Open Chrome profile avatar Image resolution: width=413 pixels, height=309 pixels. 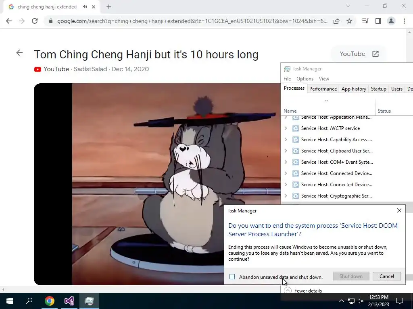391,21
